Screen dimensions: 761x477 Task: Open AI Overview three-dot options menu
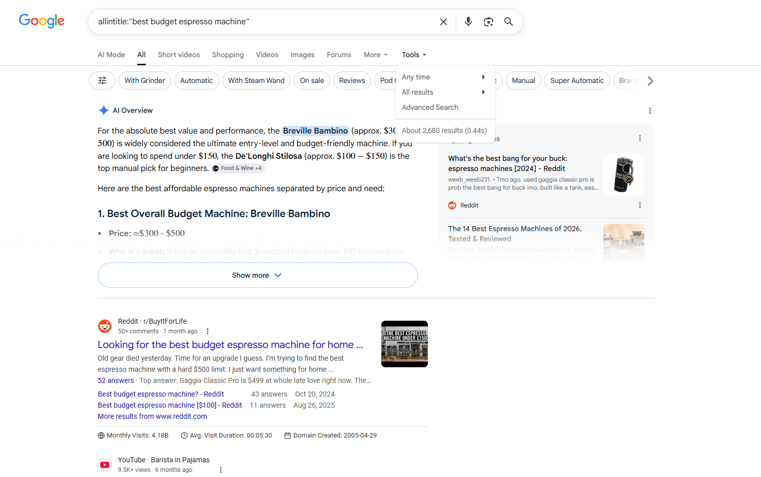click(650, 111)
